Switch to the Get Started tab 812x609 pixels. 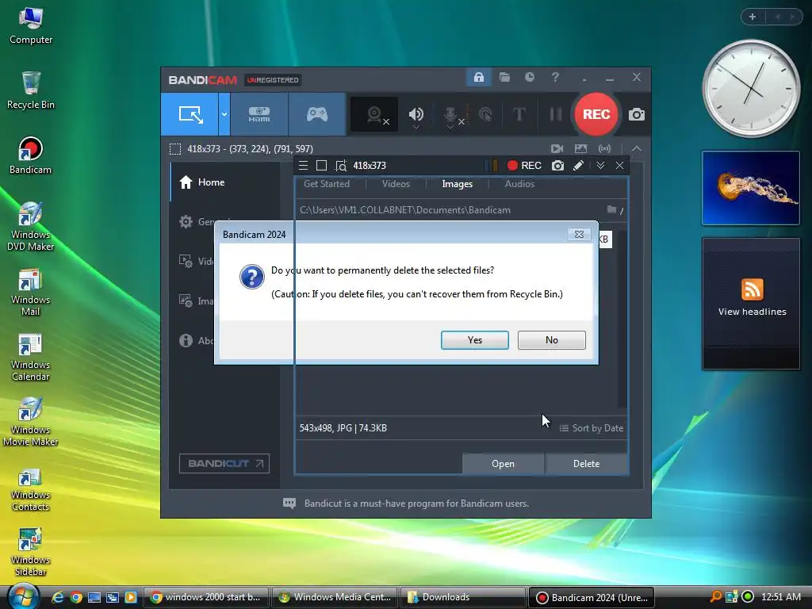click(x=327, y=184)
